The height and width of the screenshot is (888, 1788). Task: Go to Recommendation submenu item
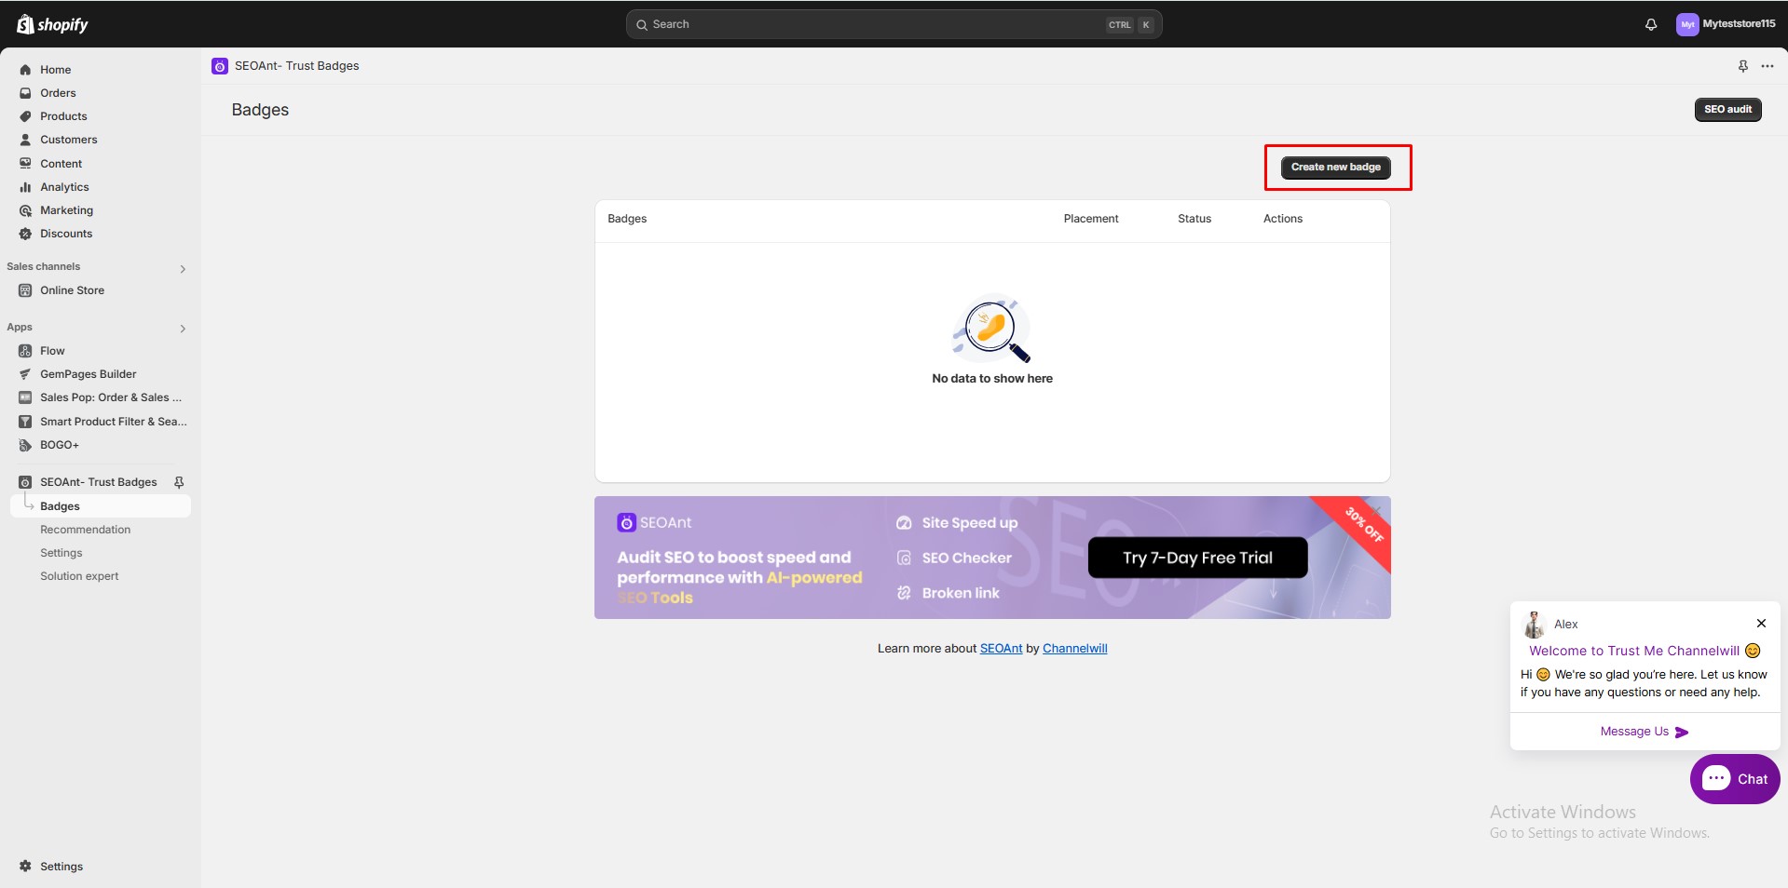[85, 530]
